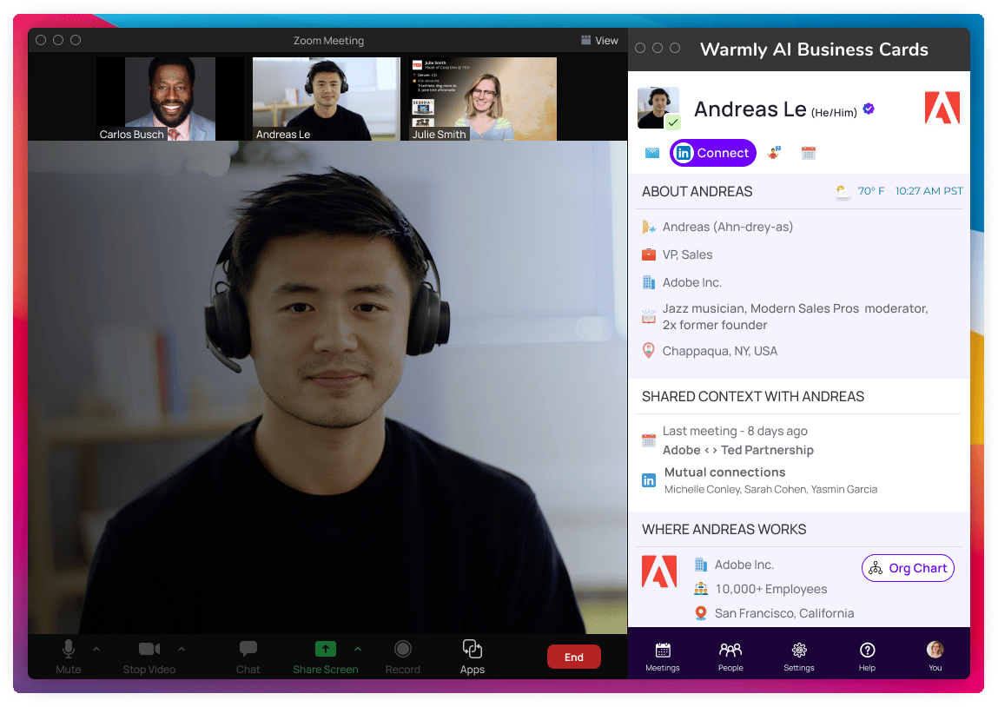Mute the microphone

point(68,649)
